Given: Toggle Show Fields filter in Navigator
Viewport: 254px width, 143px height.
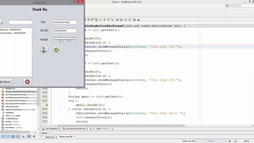Looking at the screenshot, I should [8, 137].
